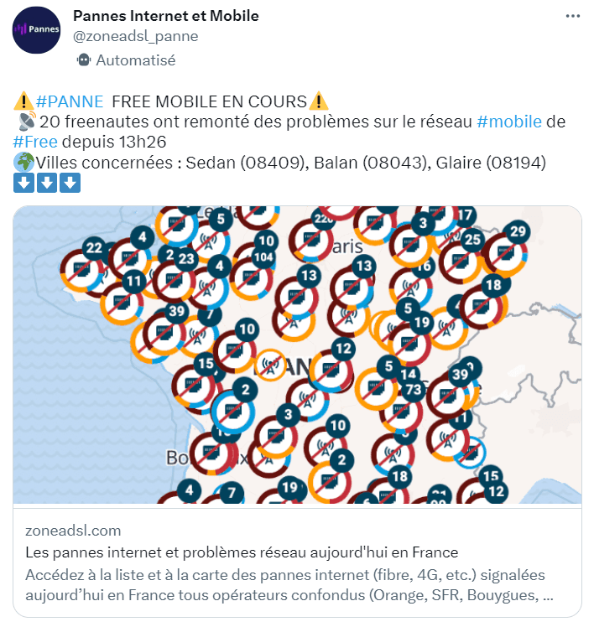This screenshot has width=594, height=627.
Task: Click map marker with count 29
Action: coord(518,232)
